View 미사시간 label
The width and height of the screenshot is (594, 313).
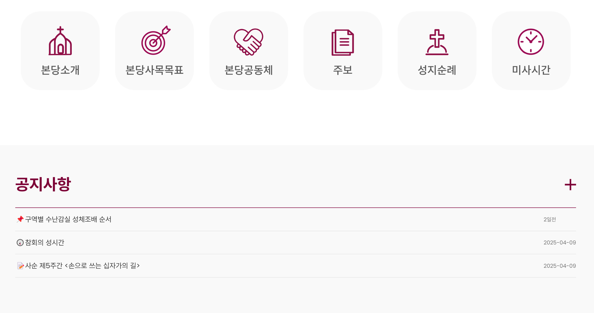tap(531, 70)
